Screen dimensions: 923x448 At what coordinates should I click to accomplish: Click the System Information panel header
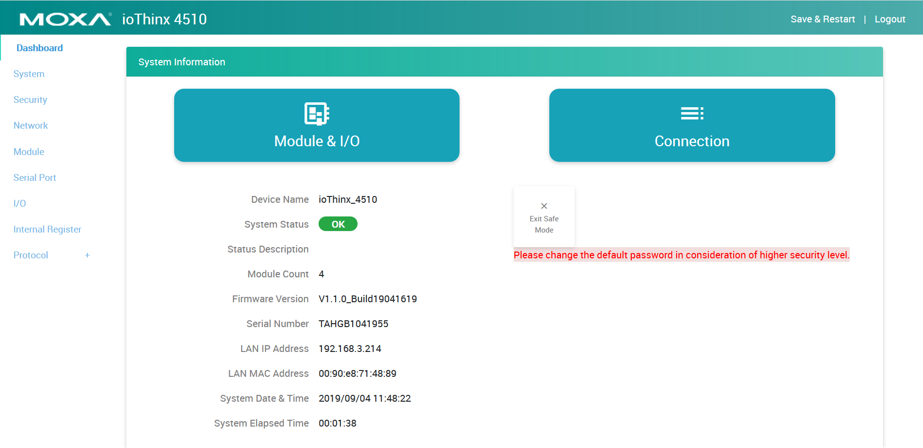tap(504, 62)
